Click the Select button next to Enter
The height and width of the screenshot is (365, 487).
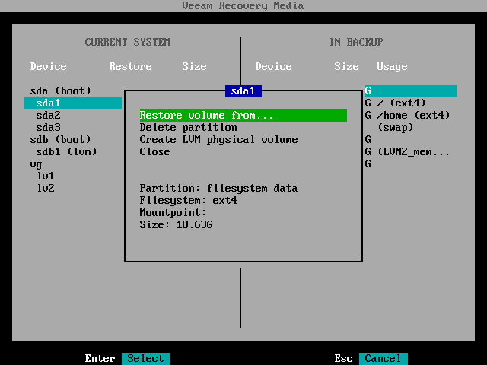tap(145, 358)
